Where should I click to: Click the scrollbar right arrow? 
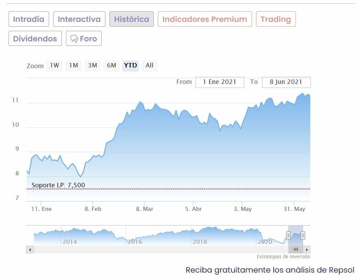[x=307, y=249]
